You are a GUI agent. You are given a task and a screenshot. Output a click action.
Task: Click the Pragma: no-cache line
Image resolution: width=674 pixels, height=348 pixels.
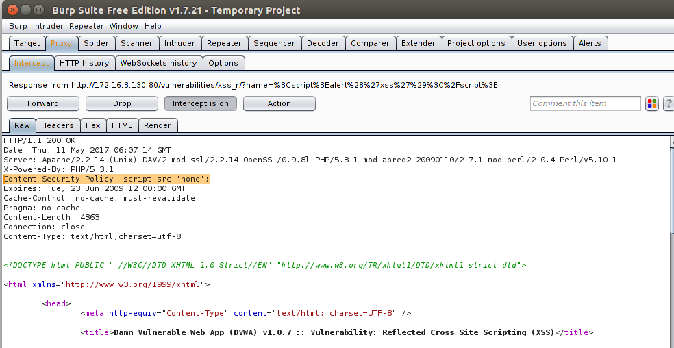coord(42,208)
